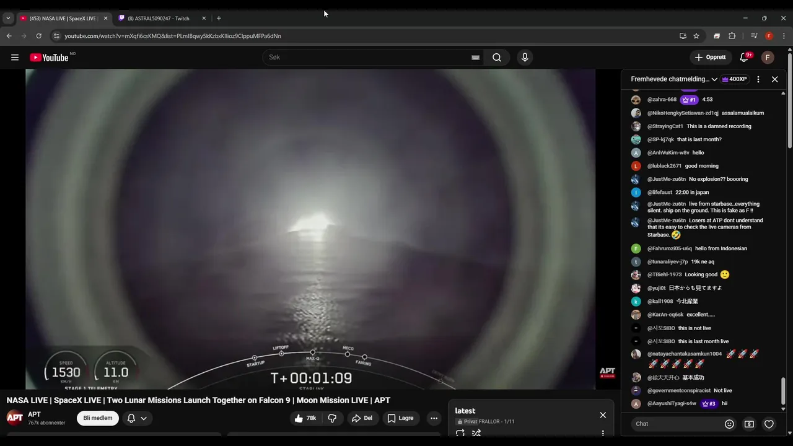Click the #1 crown badge of zahra-668
Screen dimensions: 793x446
click(x=689, y=100)
